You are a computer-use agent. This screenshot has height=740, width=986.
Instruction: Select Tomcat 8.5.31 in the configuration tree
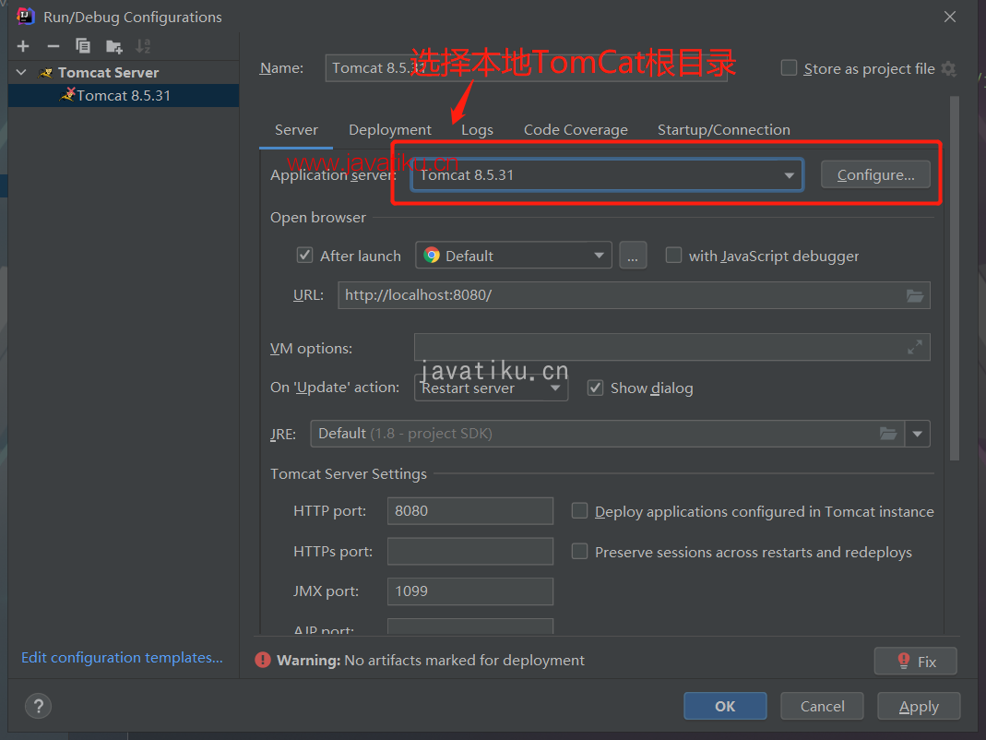[x=124, y=96]
